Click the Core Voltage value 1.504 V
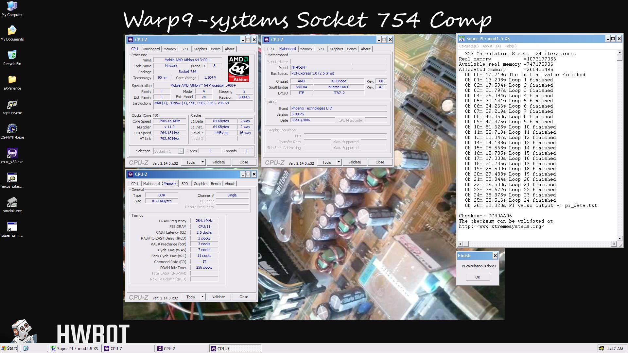Viewport: 628px width, 353px height. click(x=210, y=77)
